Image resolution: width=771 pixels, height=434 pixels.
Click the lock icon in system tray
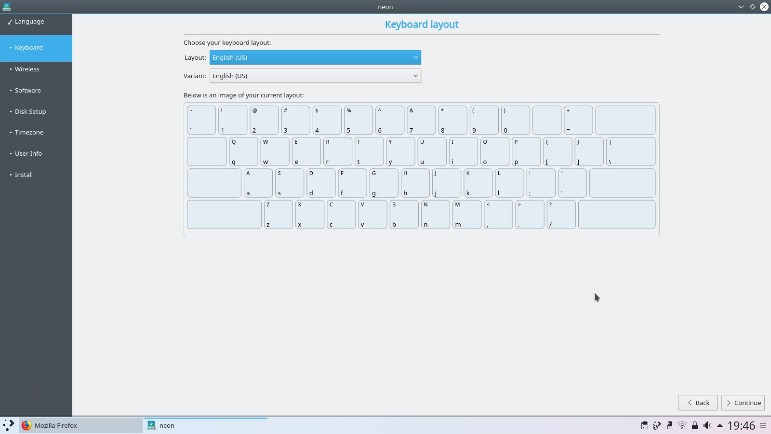[694, 425]
